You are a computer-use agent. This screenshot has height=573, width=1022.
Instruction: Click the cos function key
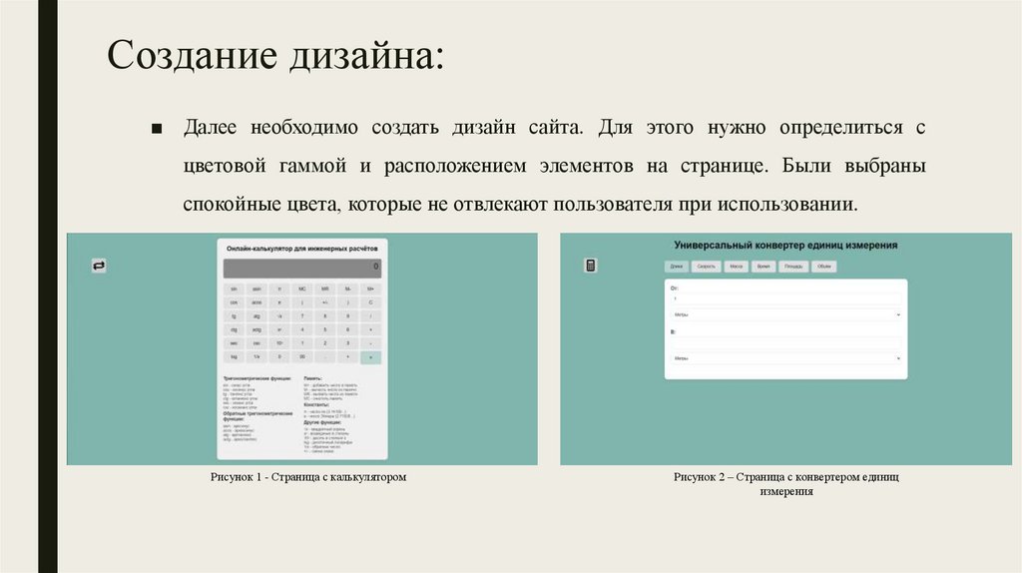(234, 302)
